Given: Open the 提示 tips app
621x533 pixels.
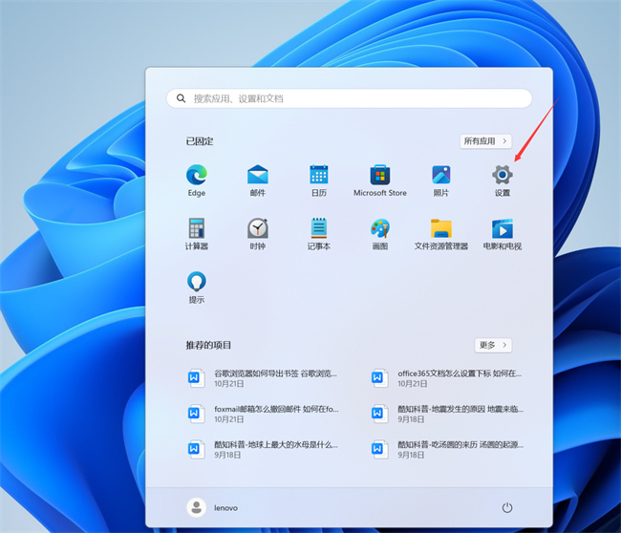Looking at the screenshot, I should 197,288.
